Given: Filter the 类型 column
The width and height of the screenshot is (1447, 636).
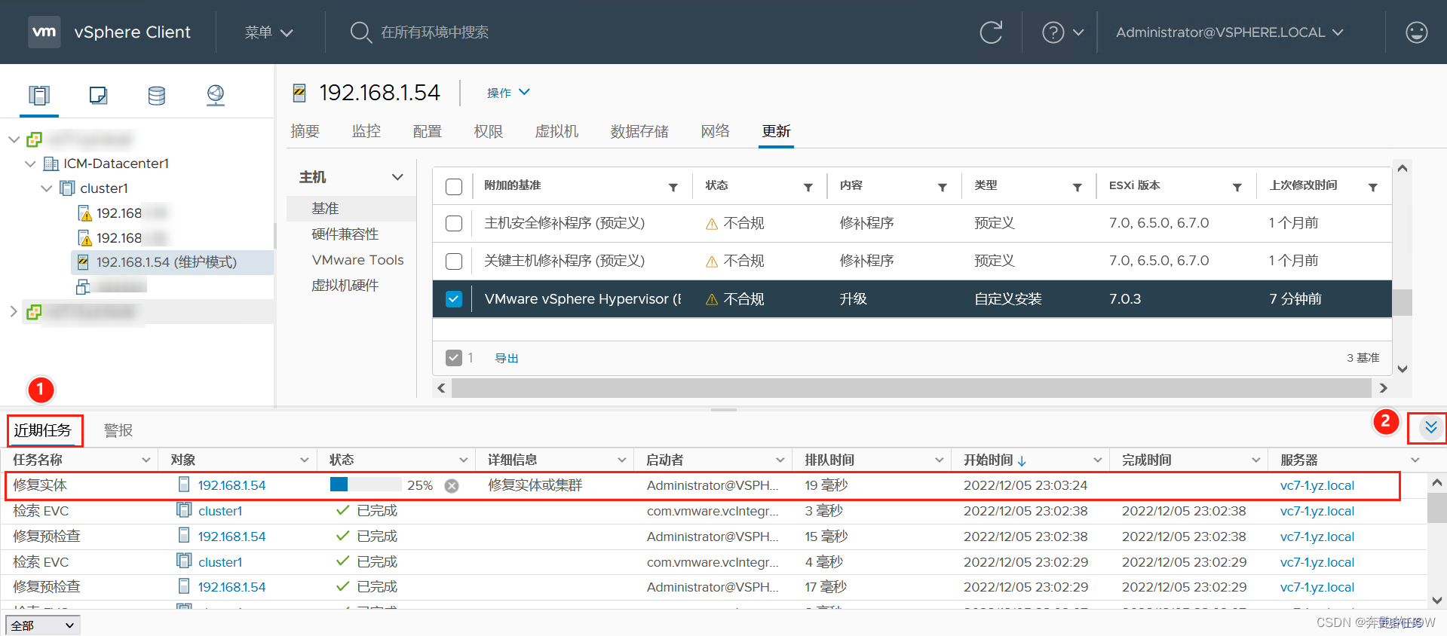Looking at the screenshot, I should [x=1077, y=187].
